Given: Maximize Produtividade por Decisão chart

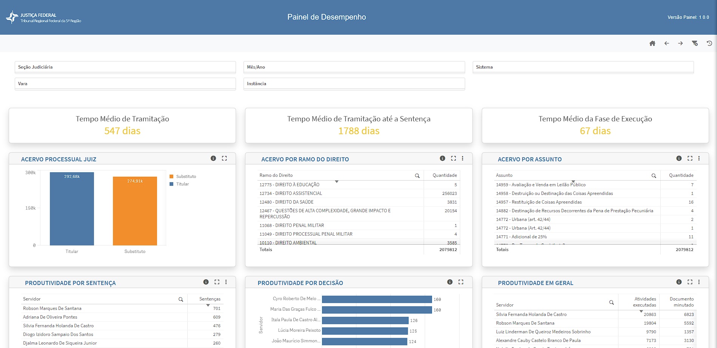Looking at the screenshot, I should [x=461, y=282].
